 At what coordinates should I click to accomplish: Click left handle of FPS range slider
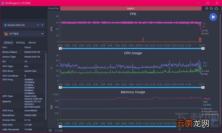point(60,49)
